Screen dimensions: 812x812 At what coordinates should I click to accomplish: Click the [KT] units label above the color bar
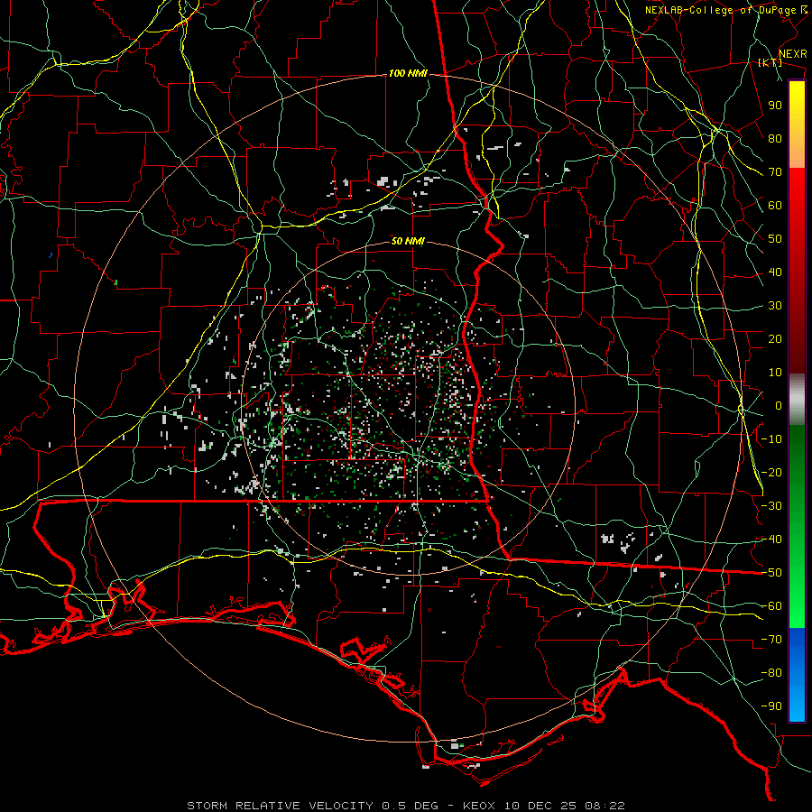point(770,62)
